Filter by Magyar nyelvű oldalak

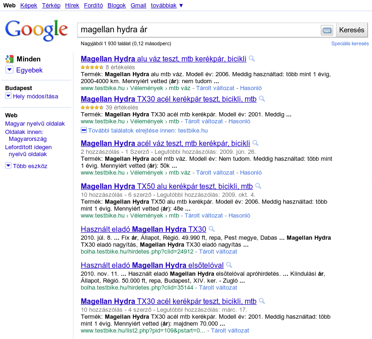click(35, 124)
